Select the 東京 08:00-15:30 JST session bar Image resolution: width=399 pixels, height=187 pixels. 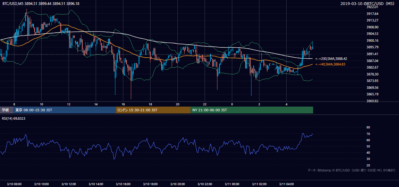(x=65, y=110)
